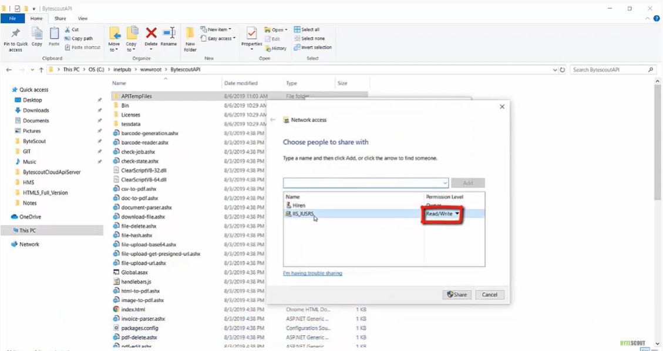
Task: Click the search magnifier icon
Action: 650,70
